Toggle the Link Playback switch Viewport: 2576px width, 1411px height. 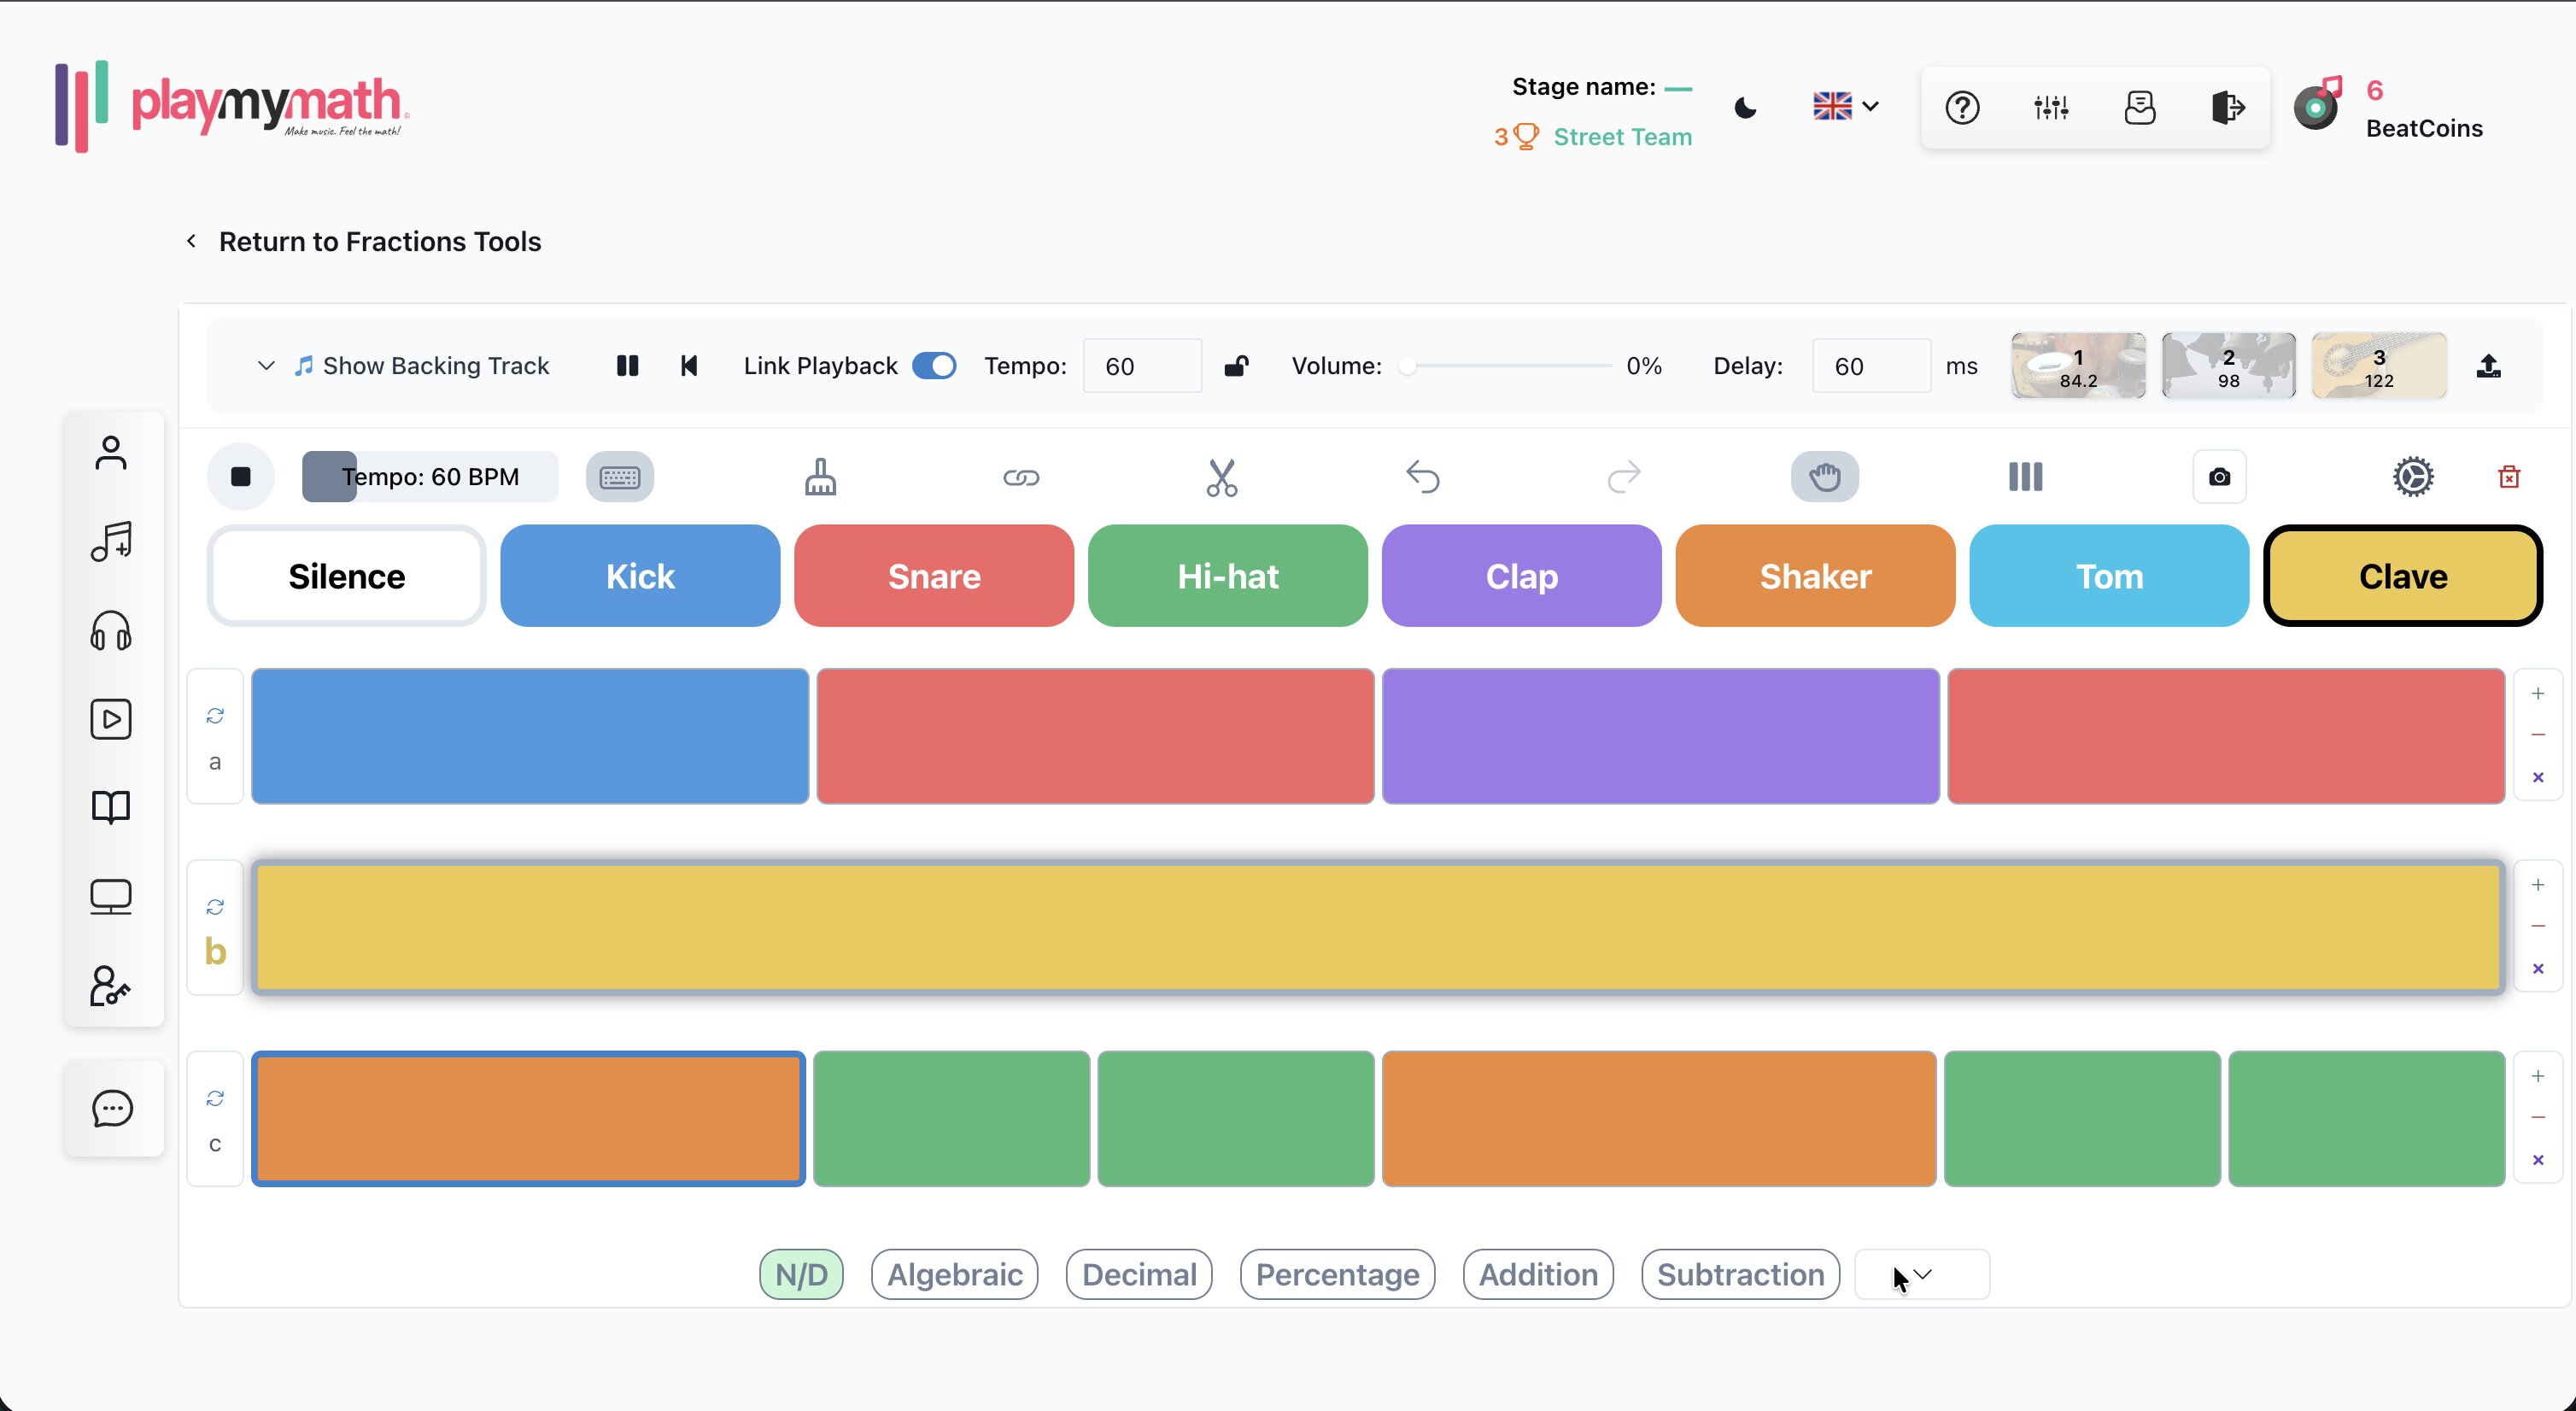[x=934, y=366]
